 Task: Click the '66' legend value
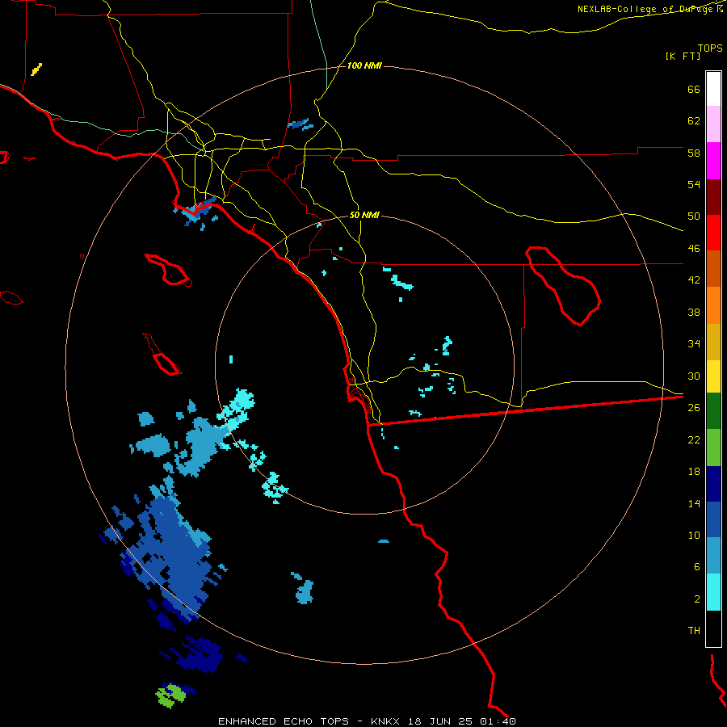pos(694,89)
